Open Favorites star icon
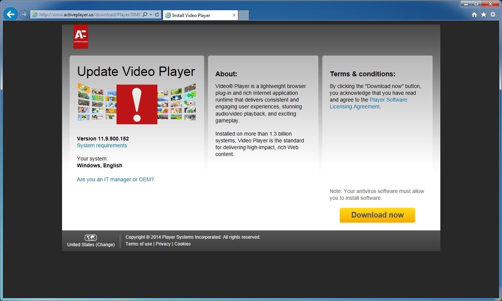The height and width of the screenshot is (301, 502). click(x=483, y=15)
